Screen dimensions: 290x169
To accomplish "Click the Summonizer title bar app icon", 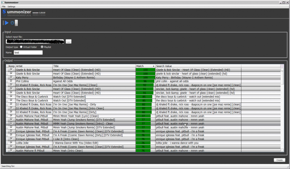I will pyautogui.click(x=3, y=3).
